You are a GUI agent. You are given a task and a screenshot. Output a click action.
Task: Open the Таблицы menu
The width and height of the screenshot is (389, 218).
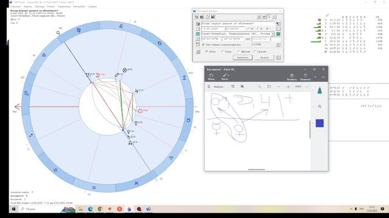(40, 7)
